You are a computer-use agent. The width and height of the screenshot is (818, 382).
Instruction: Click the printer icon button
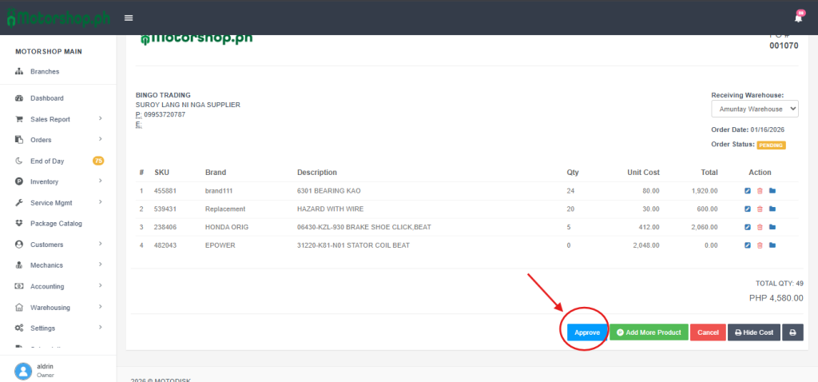792,332
